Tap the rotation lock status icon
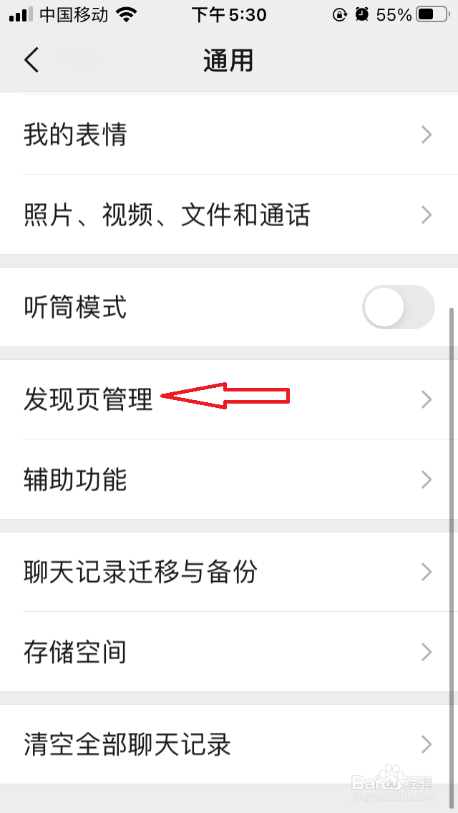This screenshot has width=458, height=813. point(340,14)
